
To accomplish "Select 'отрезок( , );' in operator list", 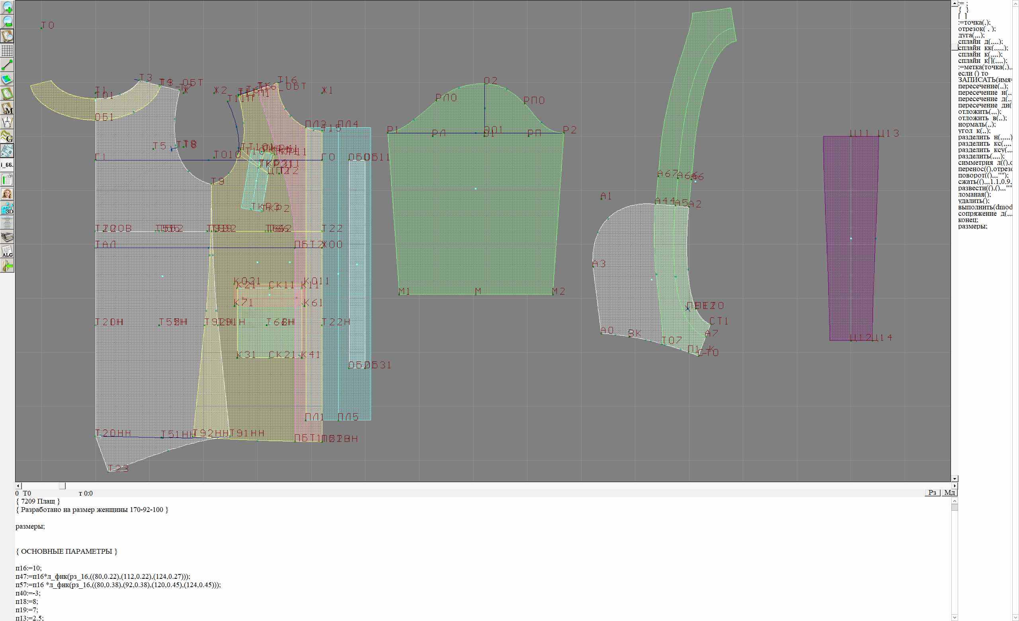I will (977, 29).
